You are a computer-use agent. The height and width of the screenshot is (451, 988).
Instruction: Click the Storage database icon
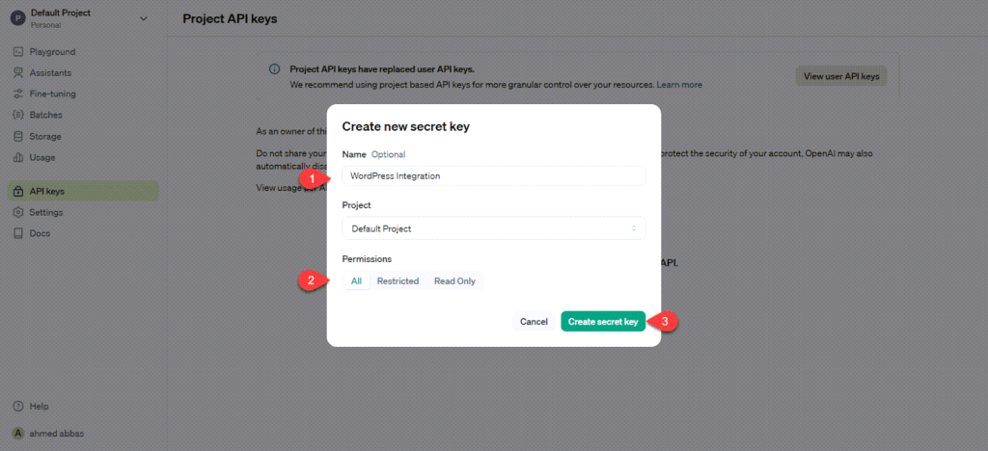pyautogui.click(x=19, y=137)
